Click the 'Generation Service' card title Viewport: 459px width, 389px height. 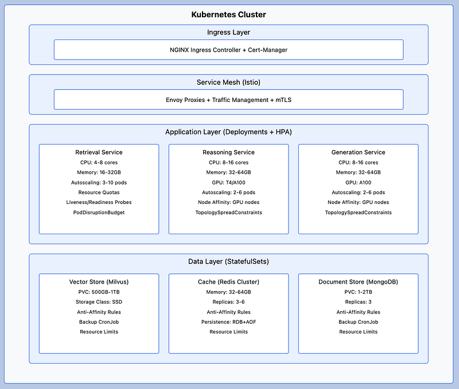click(x=358, y=152)
